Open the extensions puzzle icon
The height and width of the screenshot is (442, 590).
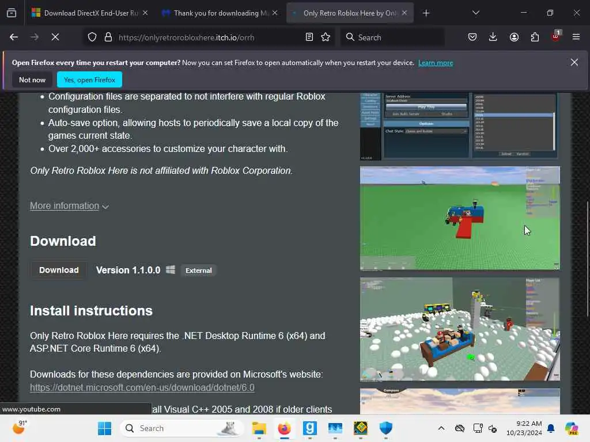(x=535, y=37)
